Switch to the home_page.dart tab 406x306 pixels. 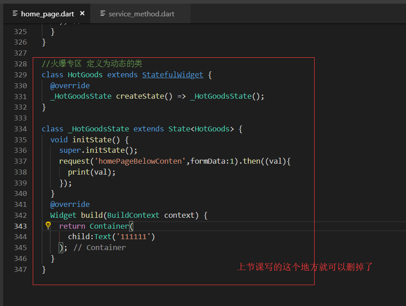47,14
